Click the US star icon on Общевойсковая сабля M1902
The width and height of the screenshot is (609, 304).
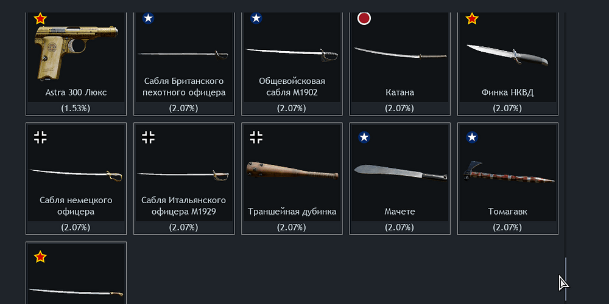[256, 18]
